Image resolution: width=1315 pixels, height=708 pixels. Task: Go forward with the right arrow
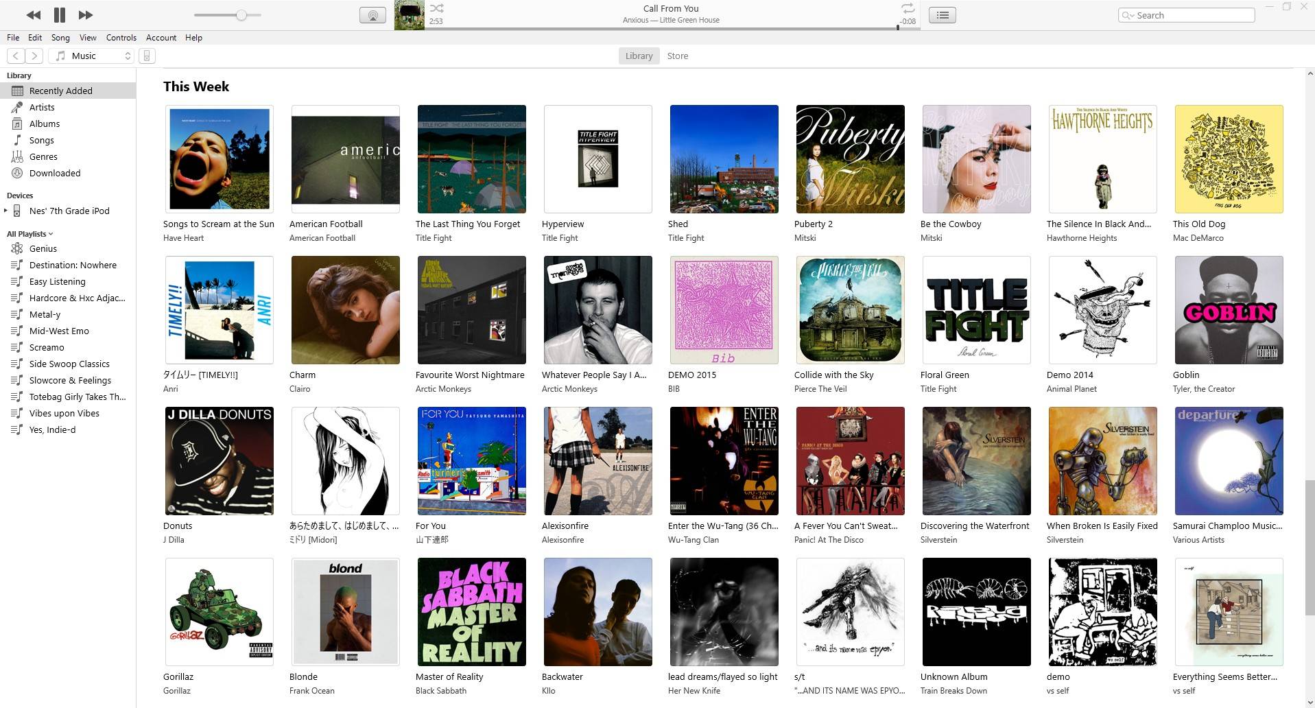pyautogui.click(x=34, y=56)
